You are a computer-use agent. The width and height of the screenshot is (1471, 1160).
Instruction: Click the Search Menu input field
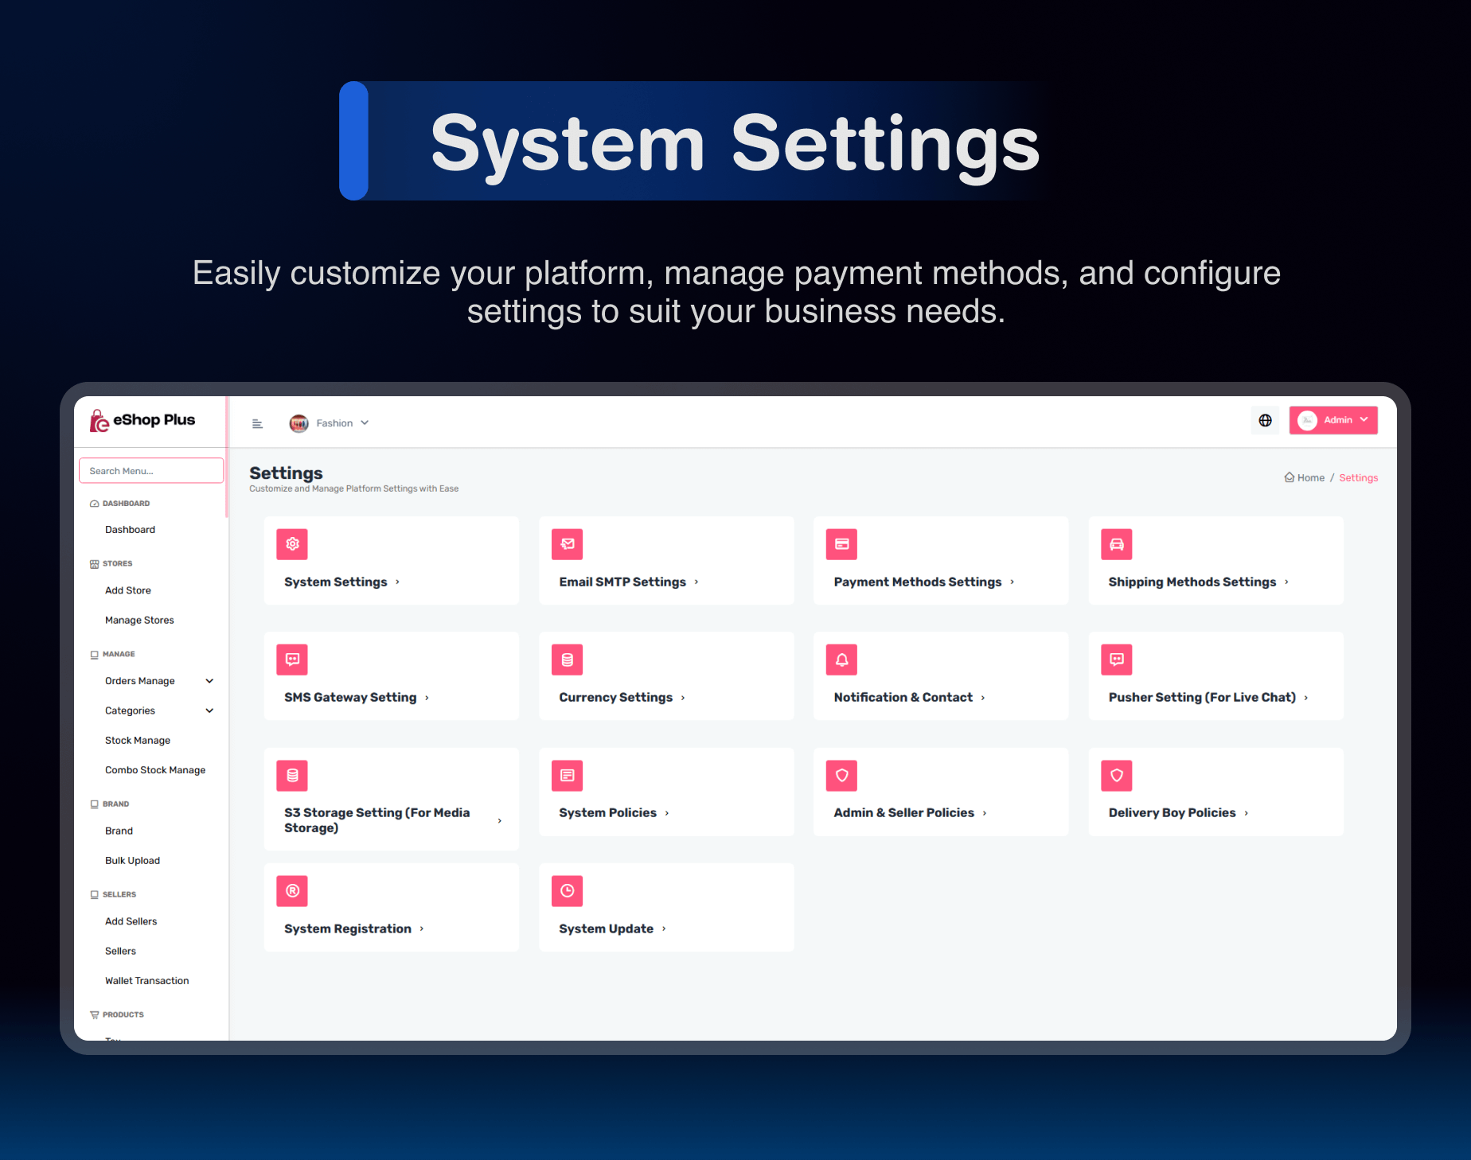(151, 471)
